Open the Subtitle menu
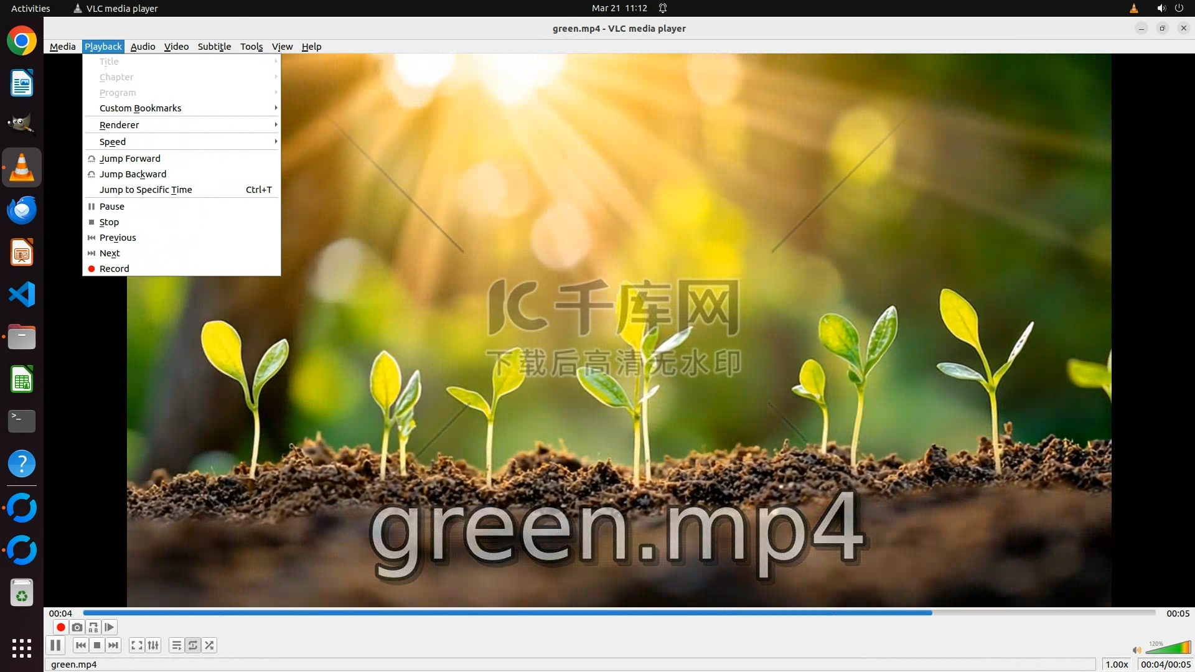The width and height of the screenshot is (1195, 672). [x=214, y=47]
